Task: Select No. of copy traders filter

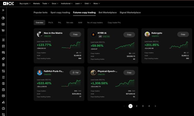Action: click(95, 23)
